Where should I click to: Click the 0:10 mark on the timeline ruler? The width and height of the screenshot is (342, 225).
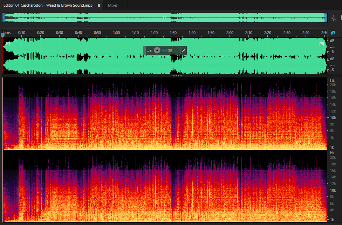(x=22, y=33)
